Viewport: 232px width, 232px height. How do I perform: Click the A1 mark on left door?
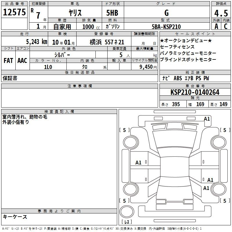point(139,163)
